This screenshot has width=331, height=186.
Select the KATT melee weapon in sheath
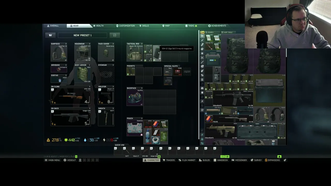tap(106, 118)
